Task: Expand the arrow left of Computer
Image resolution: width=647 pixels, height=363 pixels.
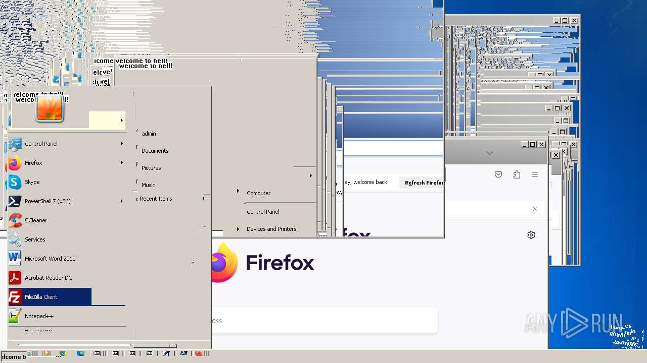Action: coord(238,191)
